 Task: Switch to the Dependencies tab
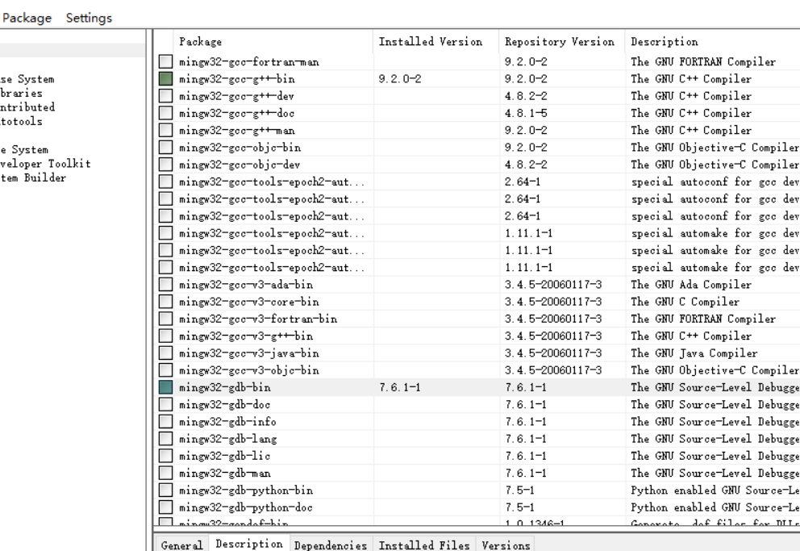tap(331, 545)
